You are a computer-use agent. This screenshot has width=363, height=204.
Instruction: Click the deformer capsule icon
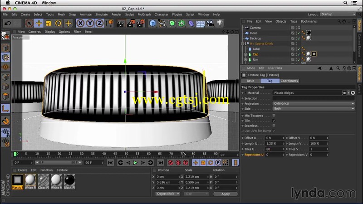191,24
